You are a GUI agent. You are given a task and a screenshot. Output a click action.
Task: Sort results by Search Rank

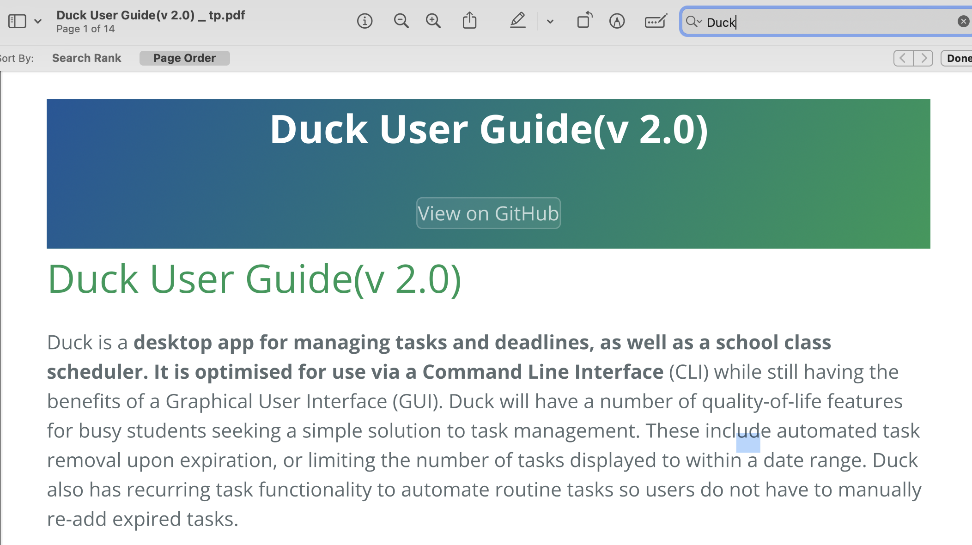pyautogui.click(x=86, y=58)
